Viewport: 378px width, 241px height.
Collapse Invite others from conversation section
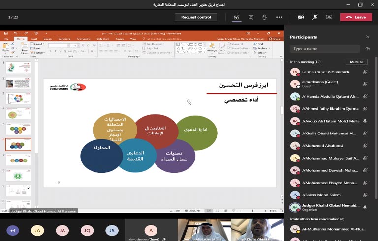pos(287,219)
